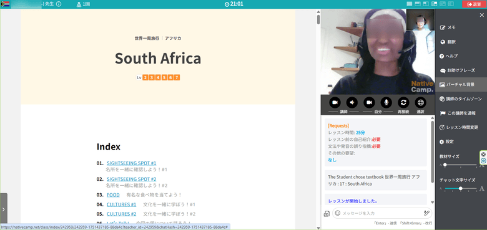Click the file attachment icon beside chat
This screenshot has width=487, height=230.
327,214
